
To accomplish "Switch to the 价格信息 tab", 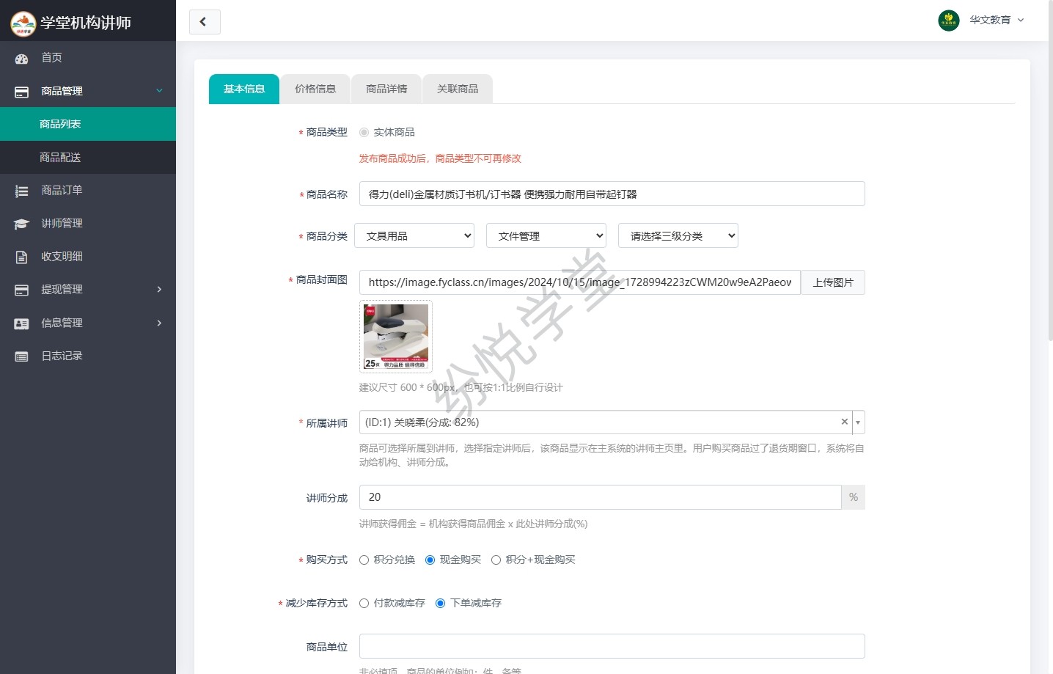I will (x=315, y=89).
